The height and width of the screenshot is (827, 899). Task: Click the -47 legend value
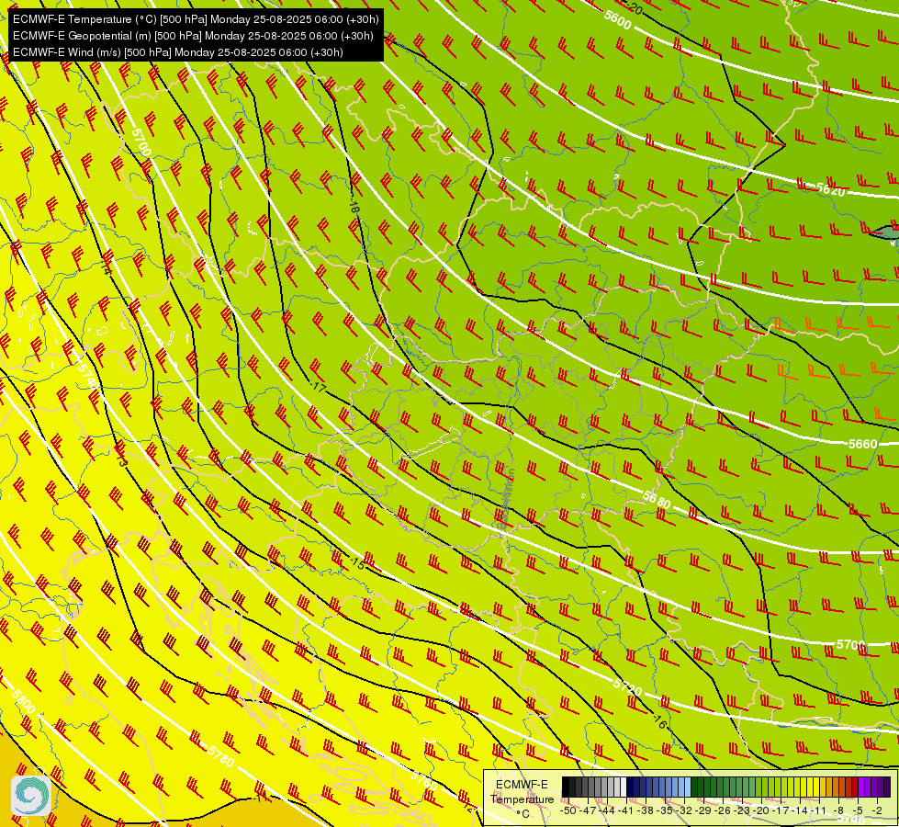(x=589, y=810)
